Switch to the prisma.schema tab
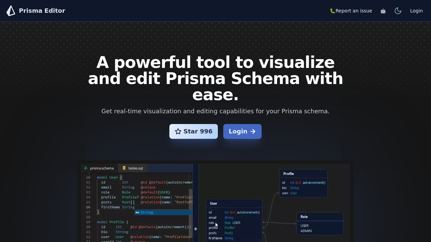The width and height of the screenshot is (431, 242). pos(101,168)
